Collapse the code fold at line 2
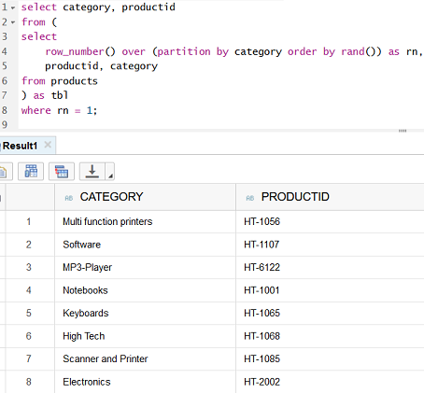 [13, 22]
